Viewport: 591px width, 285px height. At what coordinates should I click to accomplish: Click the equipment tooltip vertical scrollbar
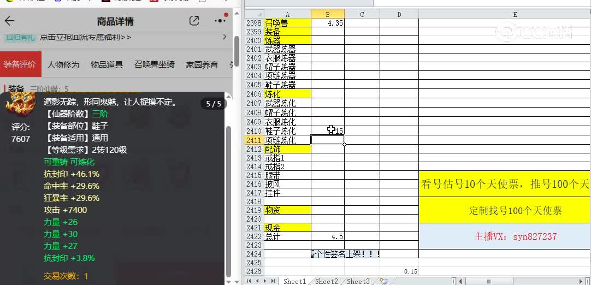(x=228, y=201)
